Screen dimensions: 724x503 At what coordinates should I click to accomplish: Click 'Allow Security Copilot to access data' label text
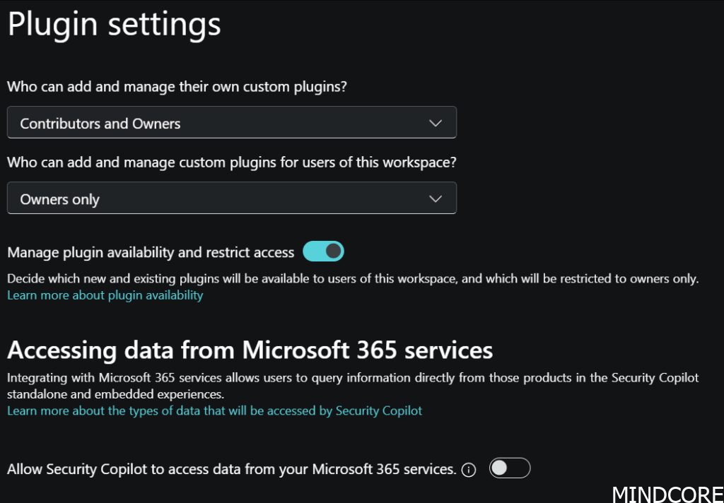(x=231, y=469)
